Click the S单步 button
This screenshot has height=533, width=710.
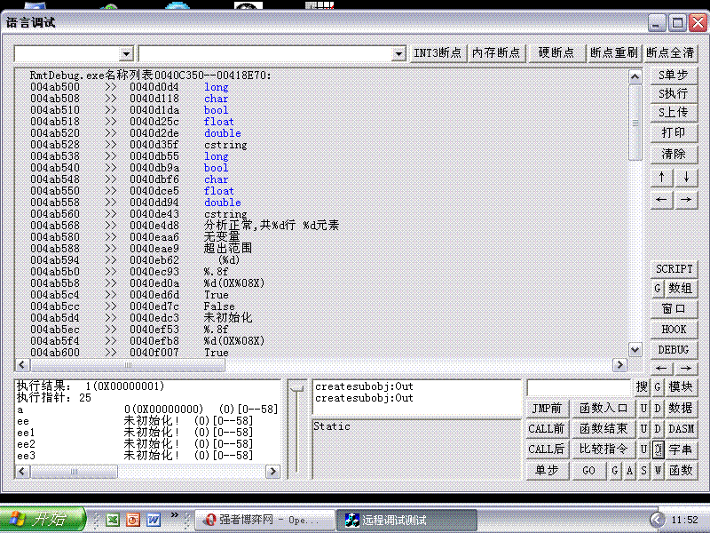[674, 76]
